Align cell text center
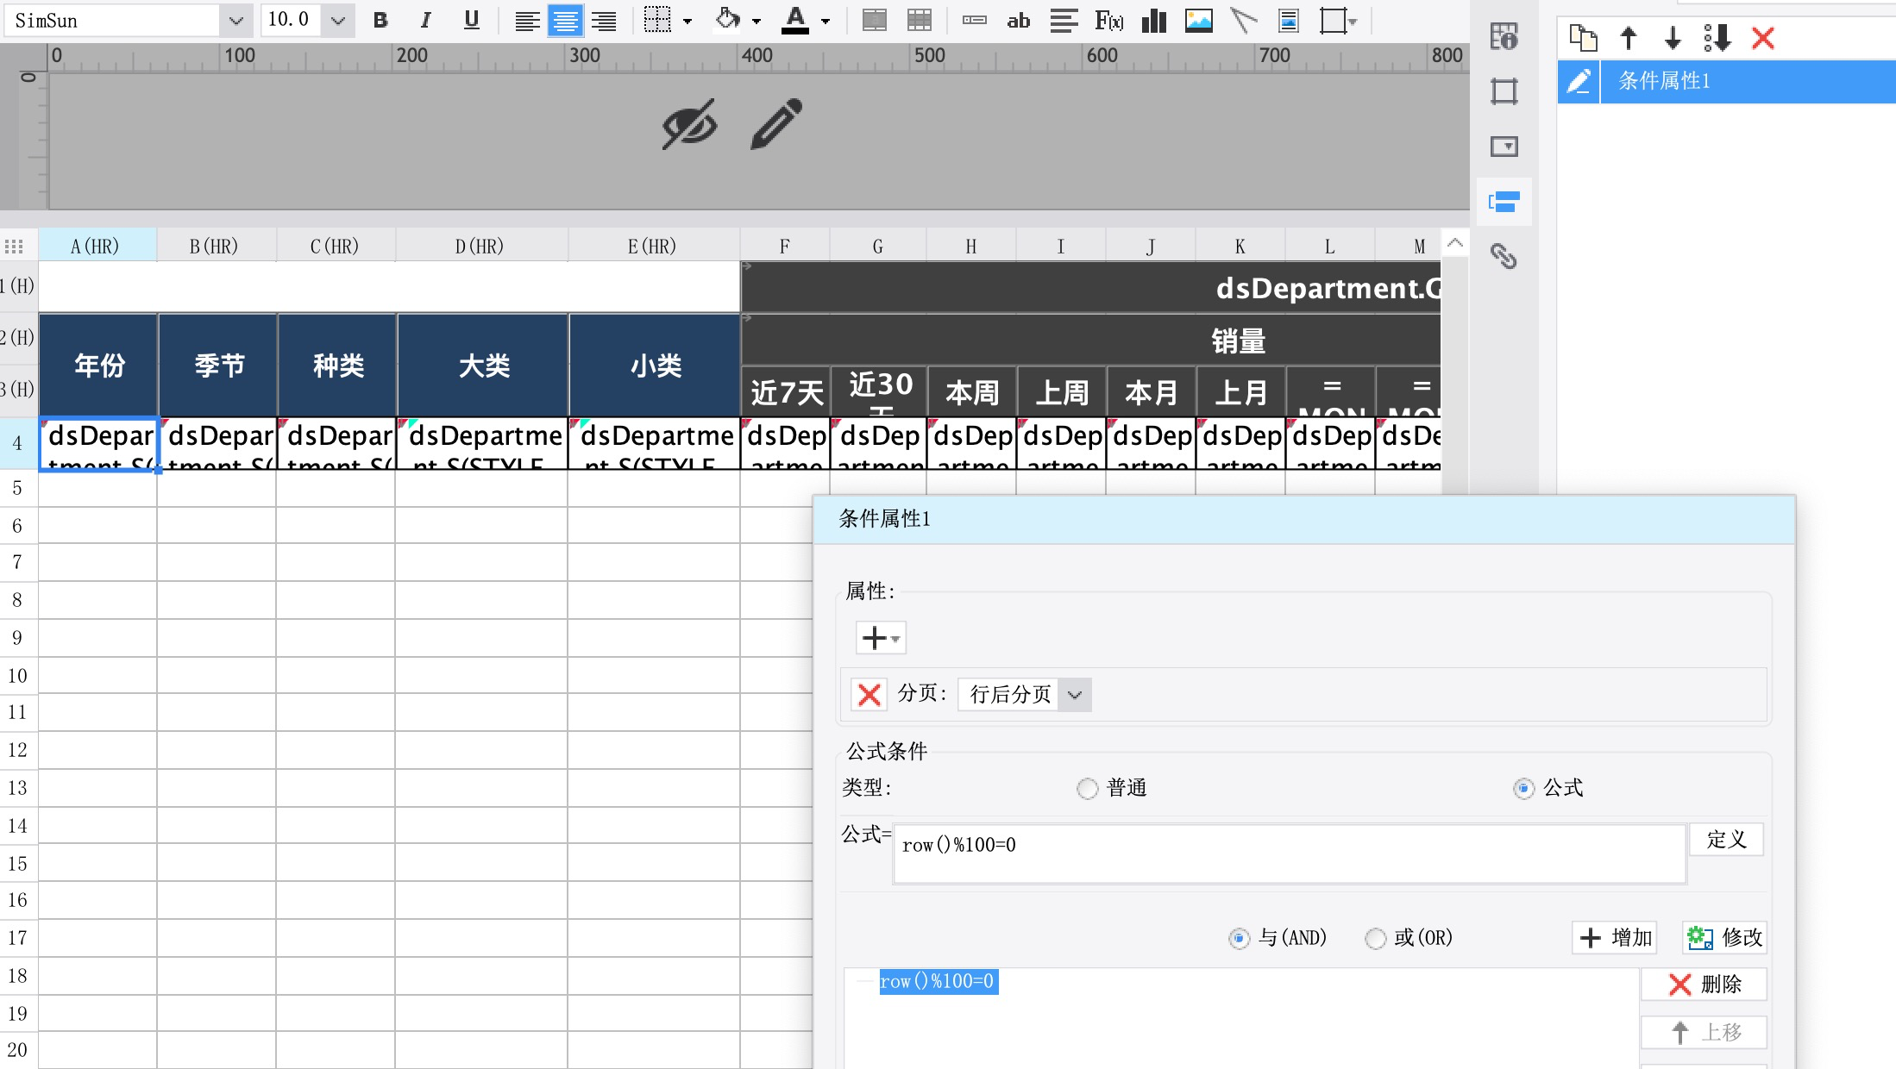 point(565,20)
